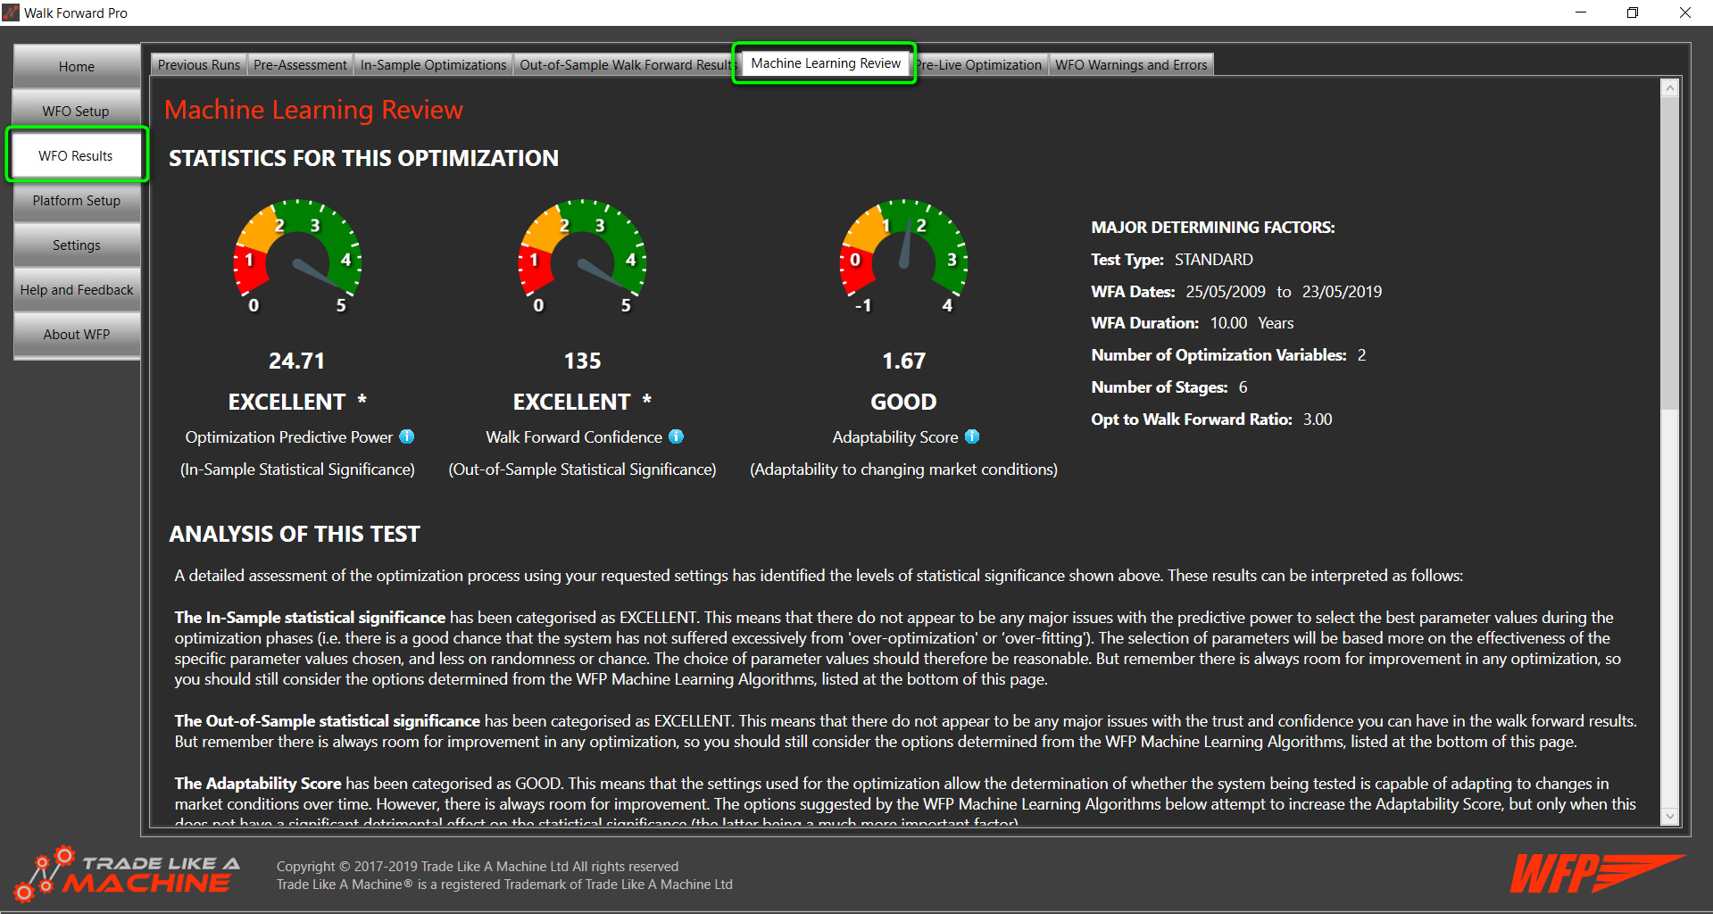This screenshot has width=1713, height=914.
Task: Click Out-of-Sample Statistical Significance caption
Action: [x=582, y=469]
